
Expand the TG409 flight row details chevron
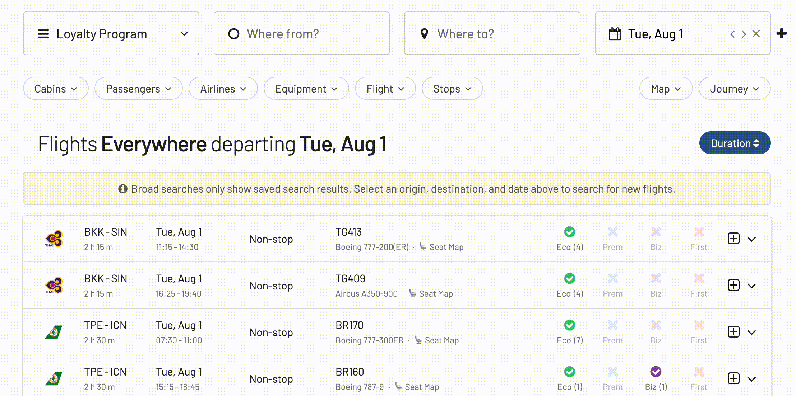tap(751, 286)
